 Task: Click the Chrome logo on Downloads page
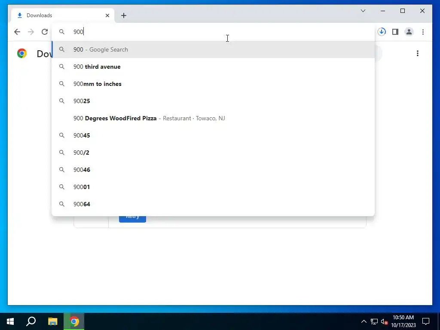(x=22, y=53)
